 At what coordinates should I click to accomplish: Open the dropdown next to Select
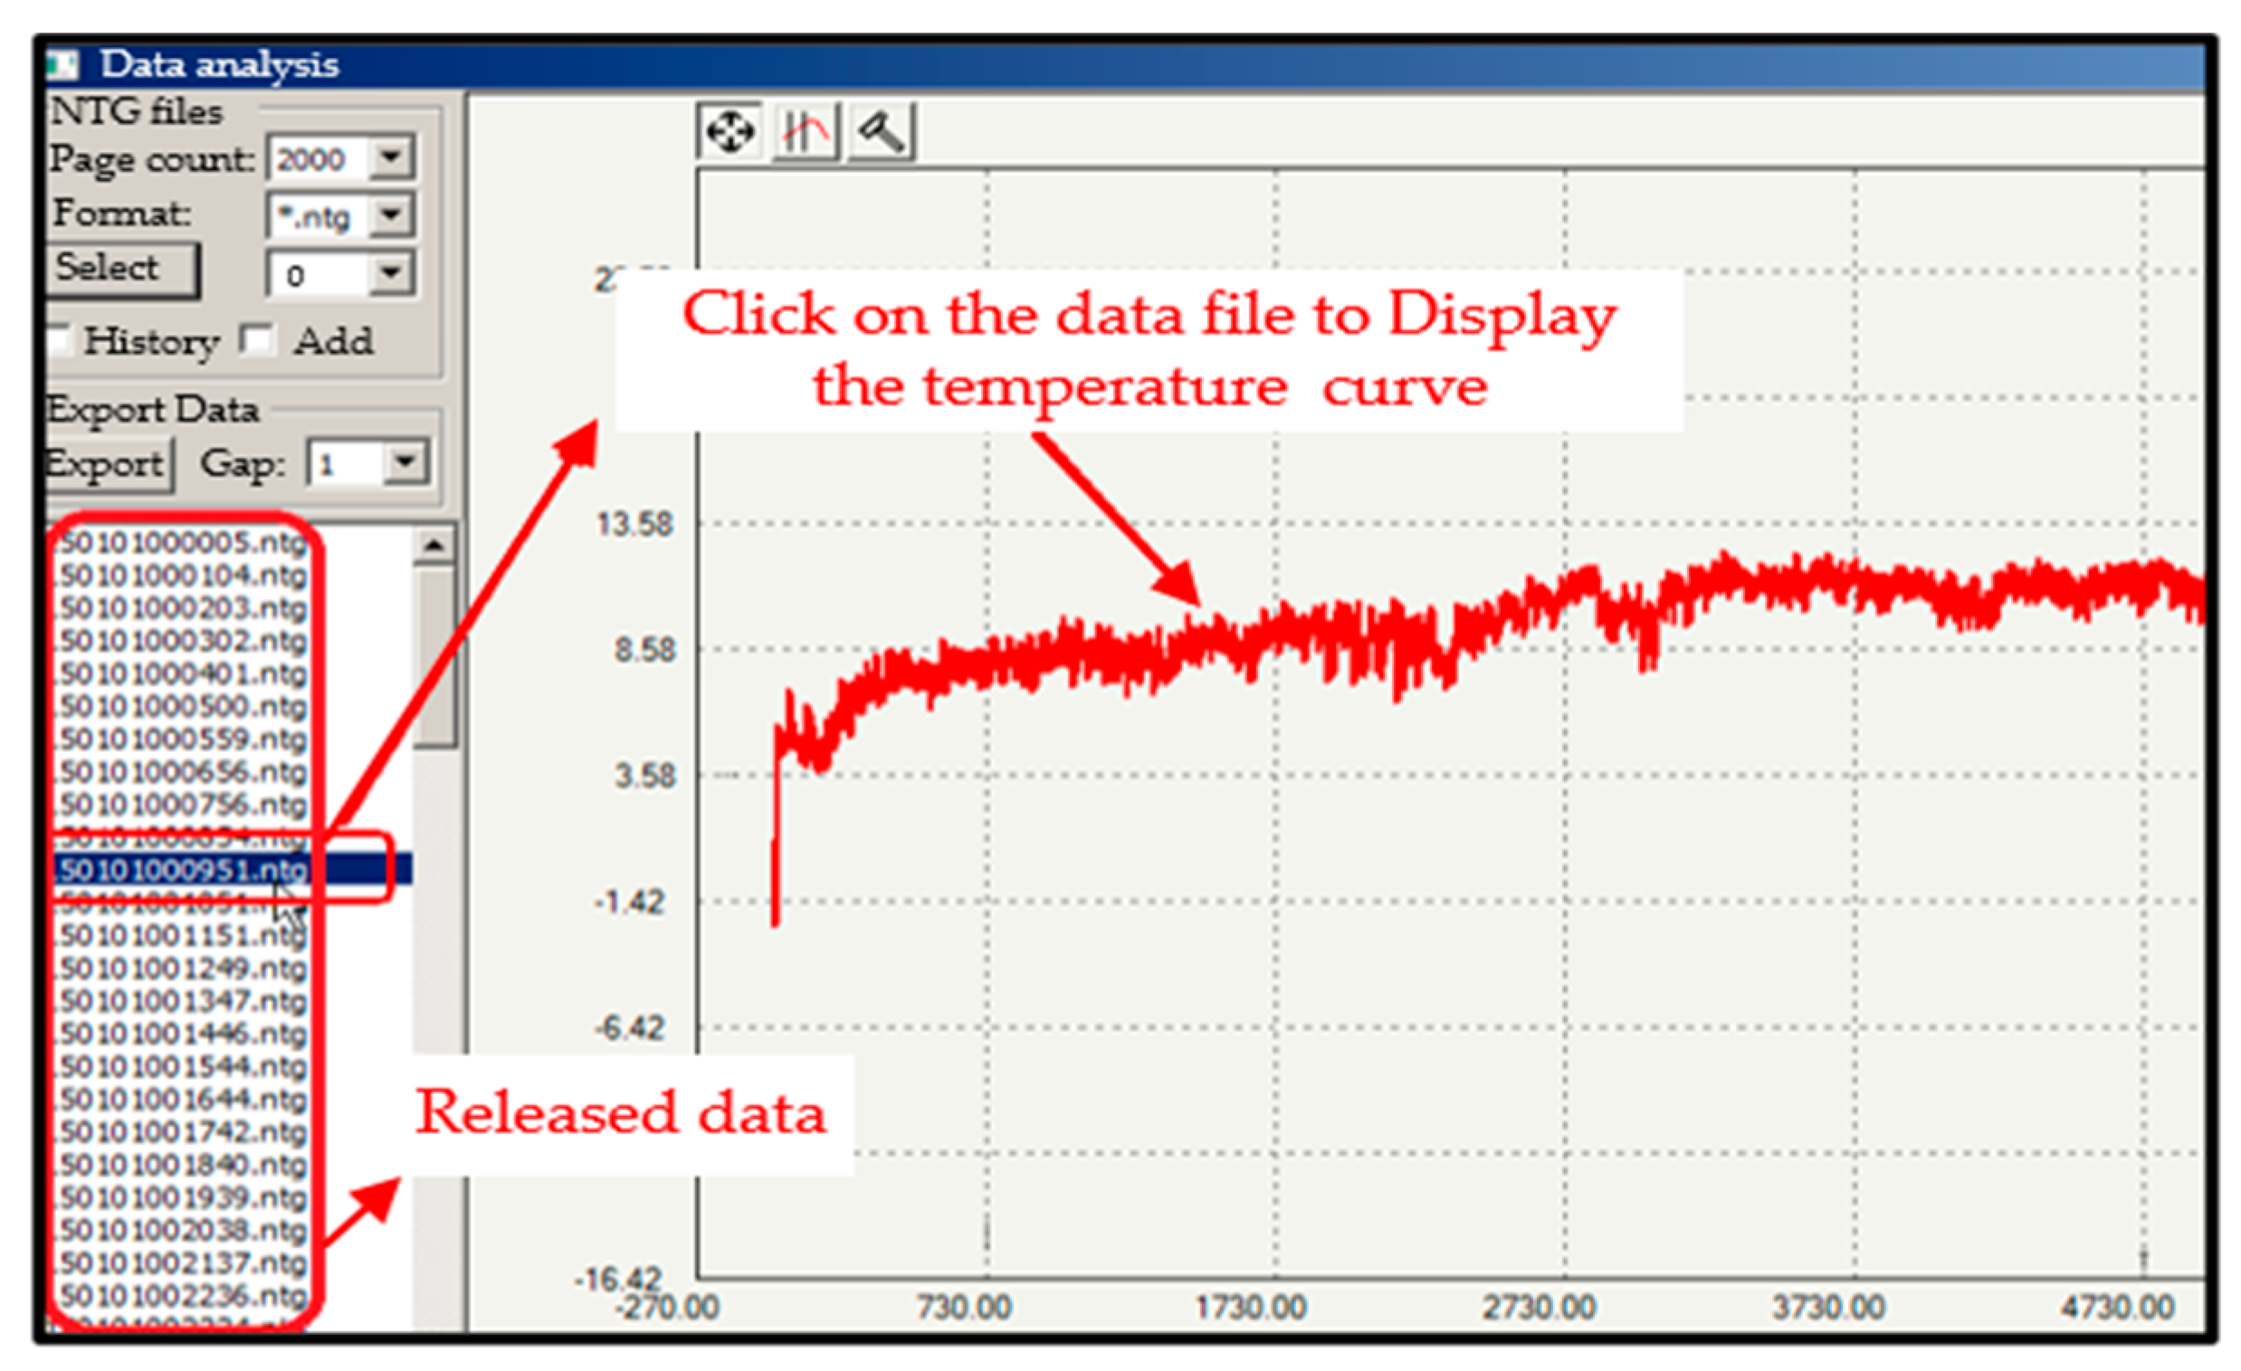[392, 272]
